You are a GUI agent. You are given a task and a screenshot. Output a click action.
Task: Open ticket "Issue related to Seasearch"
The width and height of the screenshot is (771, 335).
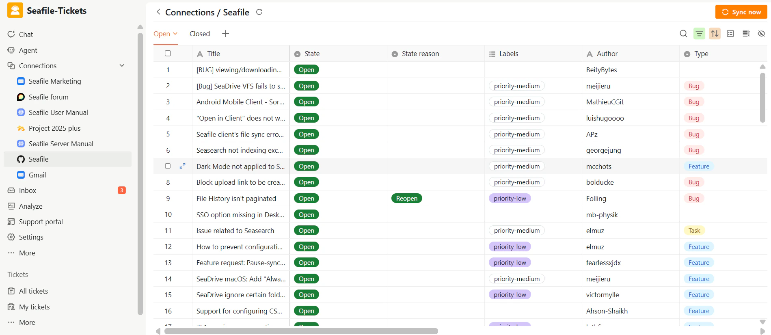pyautogui.click(x=235, y=231)
